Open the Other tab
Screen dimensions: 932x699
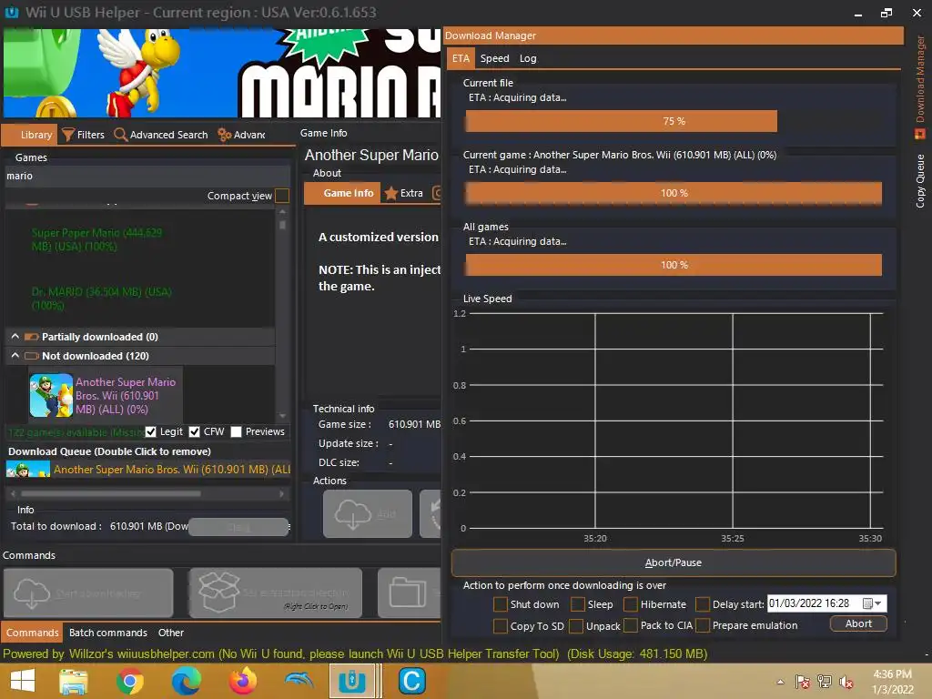pos(170,633)
